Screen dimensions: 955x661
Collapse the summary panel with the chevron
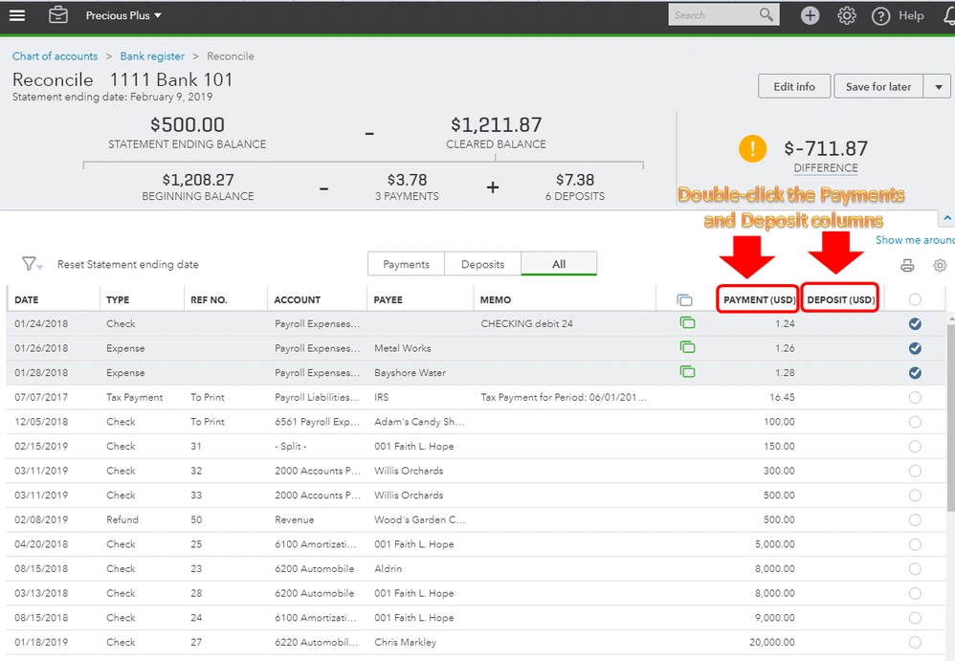947,217
